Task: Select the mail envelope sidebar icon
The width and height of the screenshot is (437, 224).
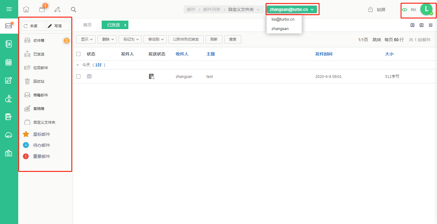Action: coord(9,26)
